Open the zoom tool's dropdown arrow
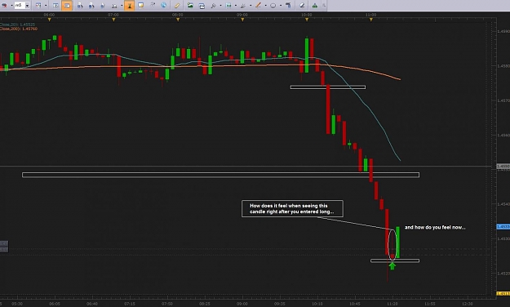510x307 pixels. 221,6
